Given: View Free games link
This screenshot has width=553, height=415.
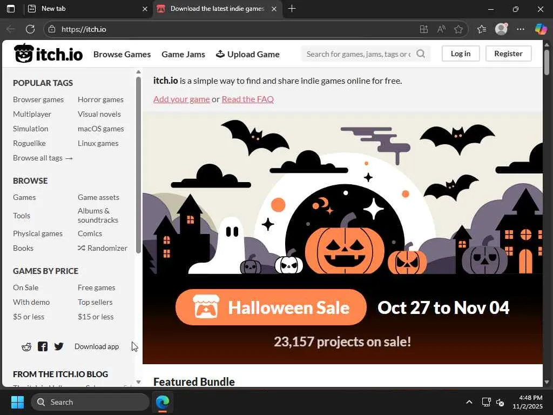Looking at the screenshot, I should pyautogui.click(x=97, y=287).
